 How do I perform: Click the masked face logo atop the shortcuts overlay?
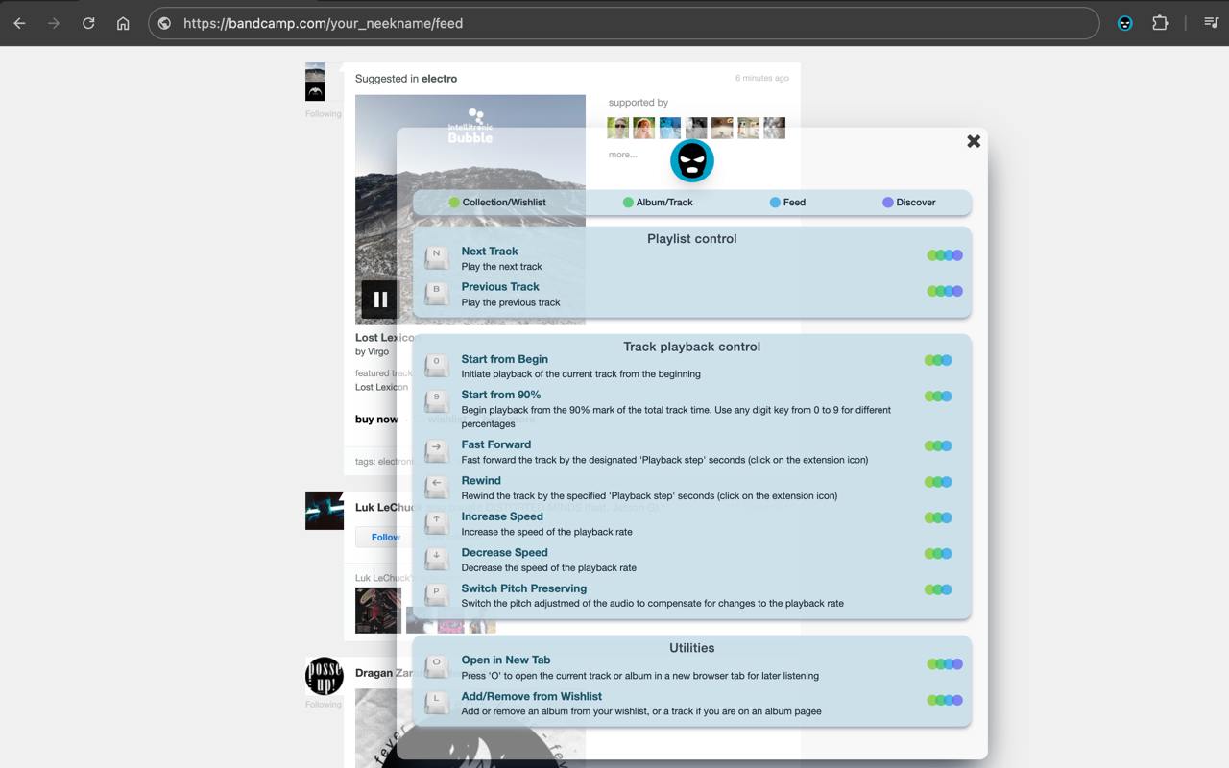691,160
